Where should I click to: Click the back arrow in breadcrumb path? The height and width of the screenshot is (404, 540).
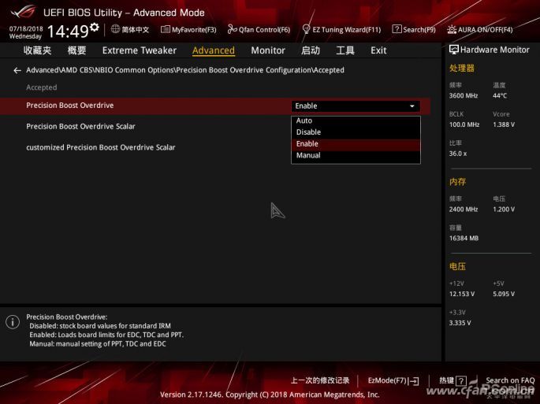point(17,70)
